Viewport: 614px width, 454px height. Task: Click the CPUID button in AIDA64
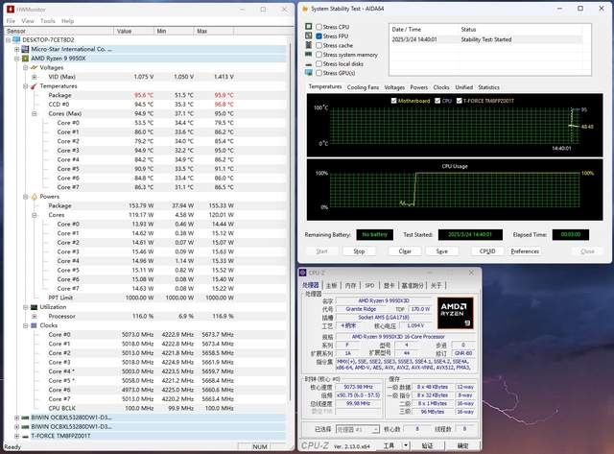coord(487,251)
